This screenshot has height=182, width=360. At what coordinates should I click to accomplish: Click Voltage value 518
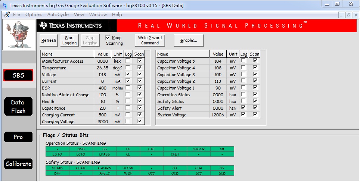tap(103, 75)
